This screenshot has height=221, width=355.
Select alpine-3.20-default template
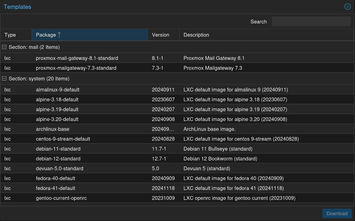pos(57,119)
